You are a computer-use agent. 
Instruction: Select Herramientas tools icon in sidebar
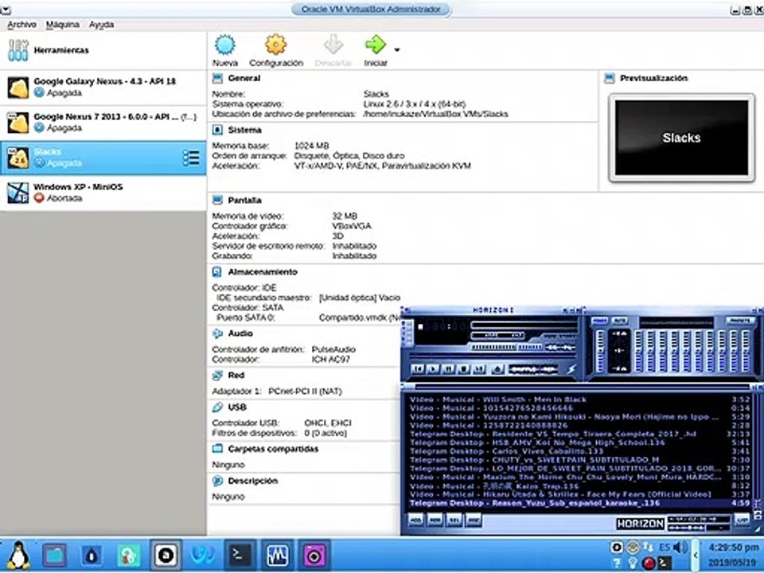18,50
